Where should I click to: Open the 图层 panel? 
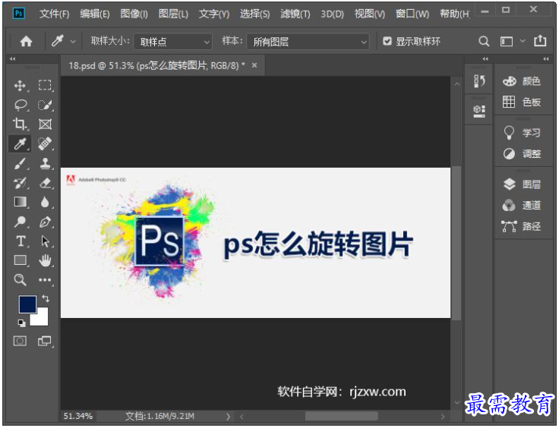521,184
